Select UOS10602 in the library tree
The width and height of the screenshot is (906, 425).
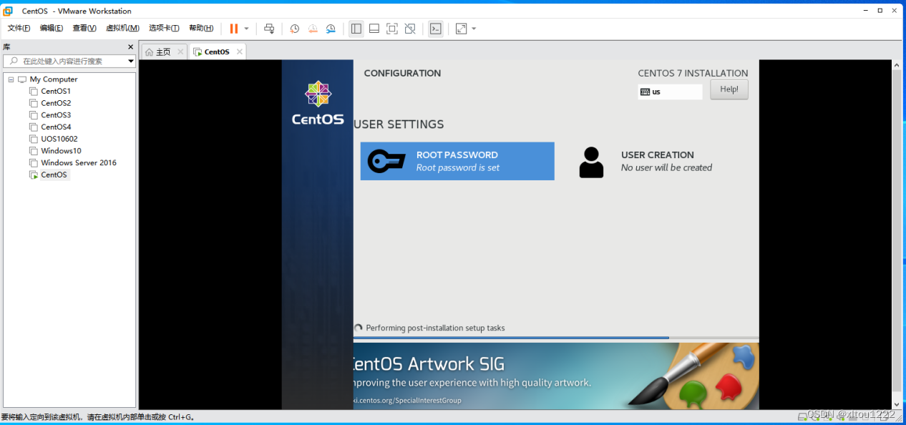pos(59,139)
